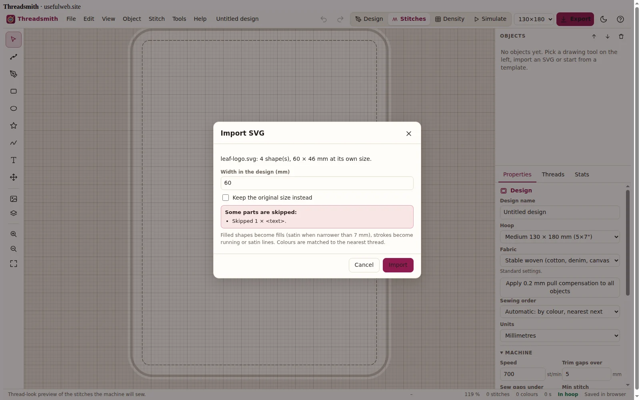The image size is (640, 400).
Task: Switch to Density view mode
Action: tap(450, 19)
